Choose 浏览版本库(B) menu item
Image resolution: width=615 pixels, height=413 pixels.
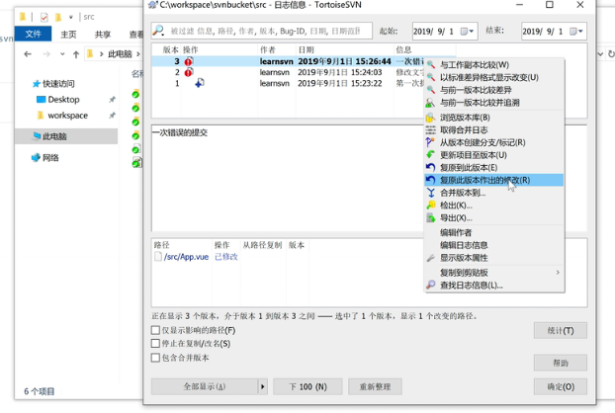pyautogui.click(x=494, y=118)
